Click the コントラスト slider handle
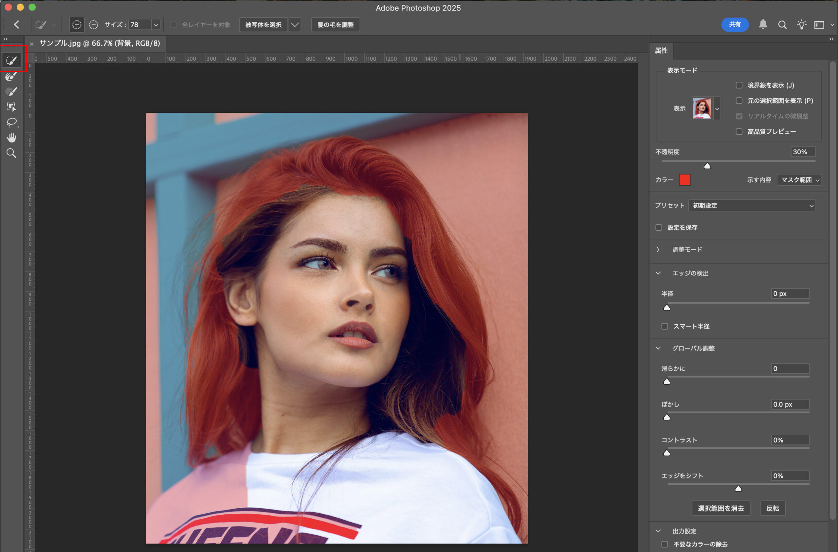This screenshot has width=838, height=552. [666, 453]
